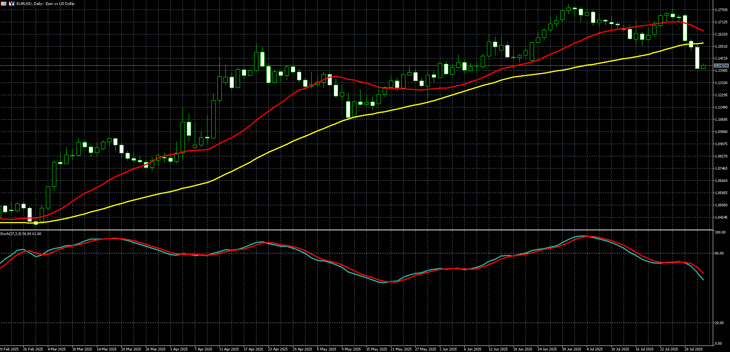Click the "23 Apr 2025" date on the time axis
The height and width of the screenshot is (352, 730).
278,349
